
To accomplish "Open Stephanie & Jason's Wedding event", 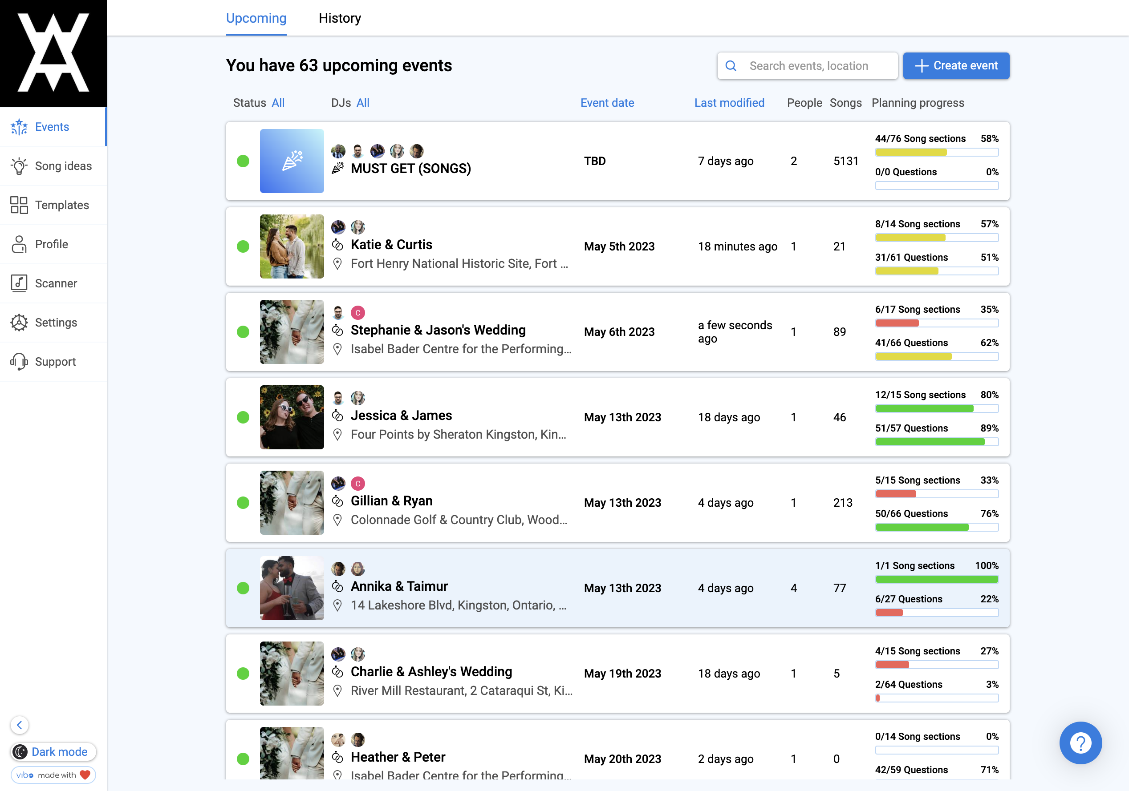I will coord(617,332).
